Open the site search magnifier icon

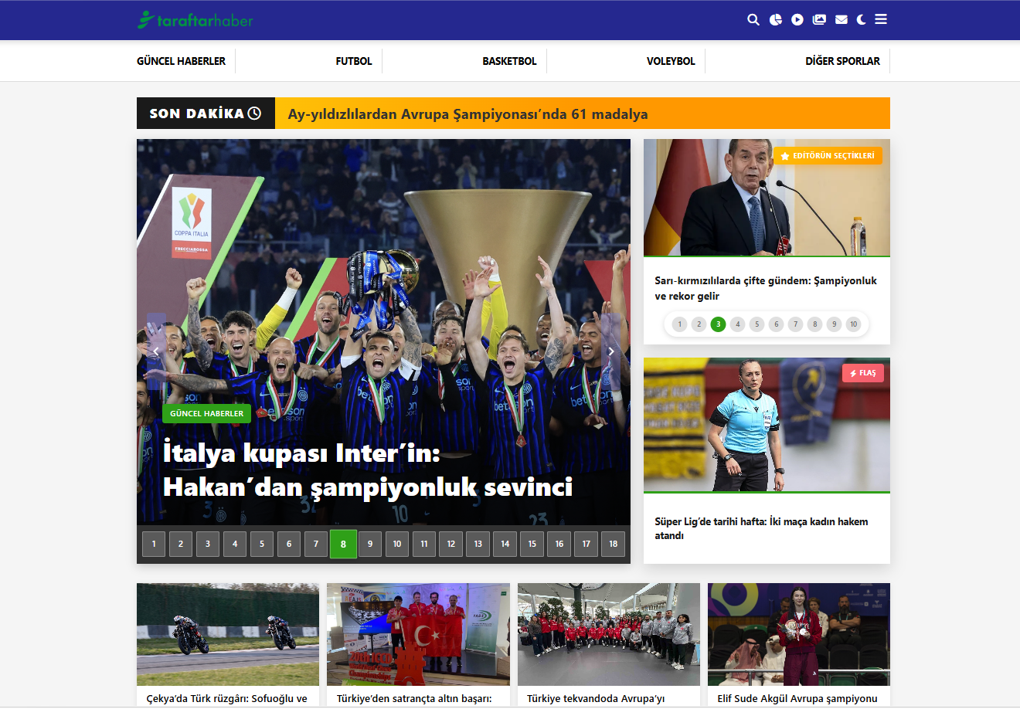(753, 20)
